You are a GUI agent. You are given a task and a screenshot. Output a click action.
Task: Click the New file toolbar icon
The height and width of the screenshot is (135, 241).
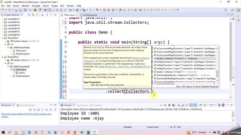[x=3, y=10]
